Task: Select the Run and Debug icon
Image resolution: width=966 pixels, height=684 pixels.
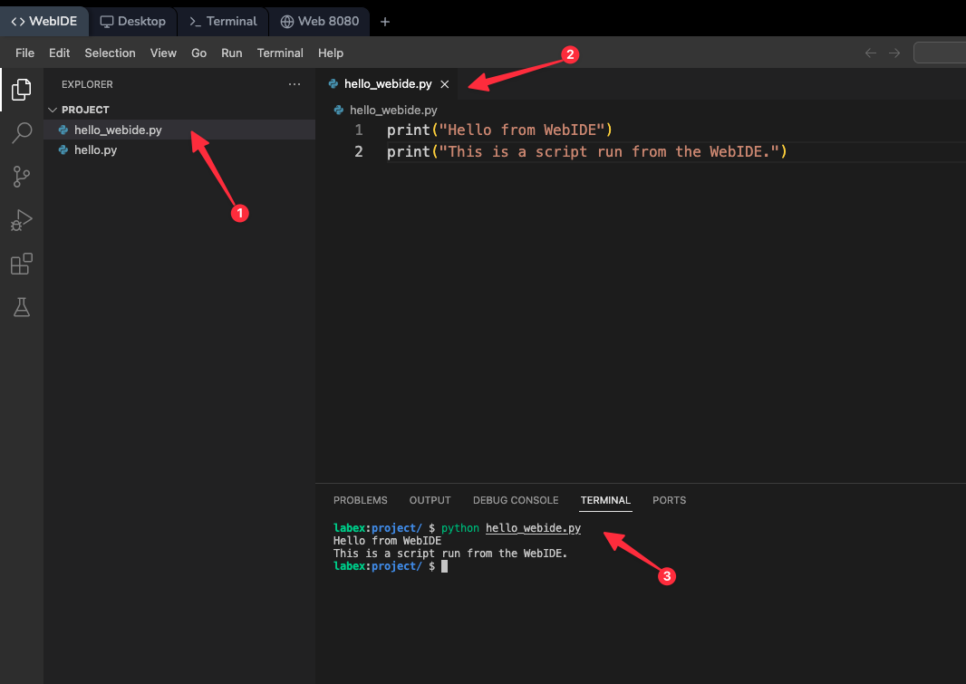Action: 21,220
